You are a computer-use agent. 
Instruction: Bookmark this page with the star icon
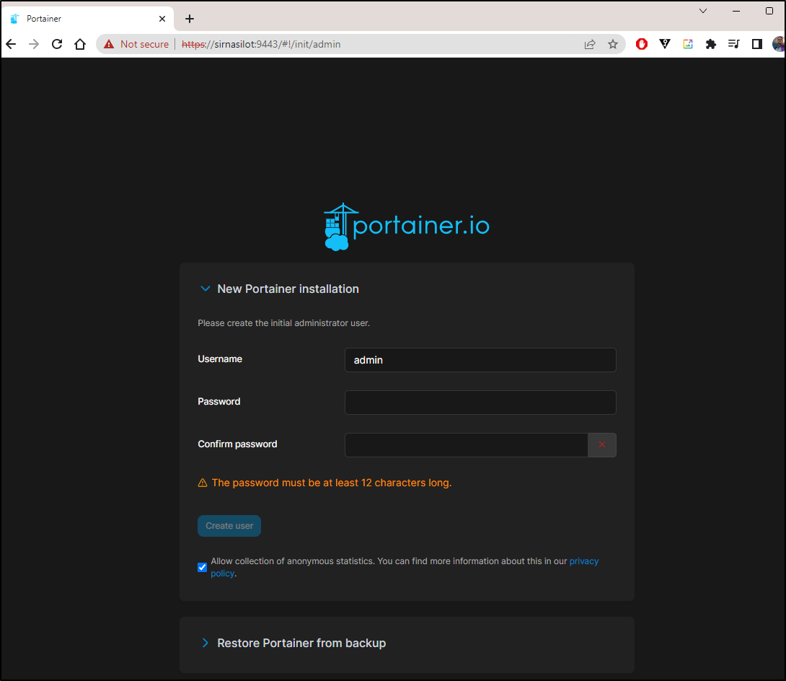(x=612, y=44)
